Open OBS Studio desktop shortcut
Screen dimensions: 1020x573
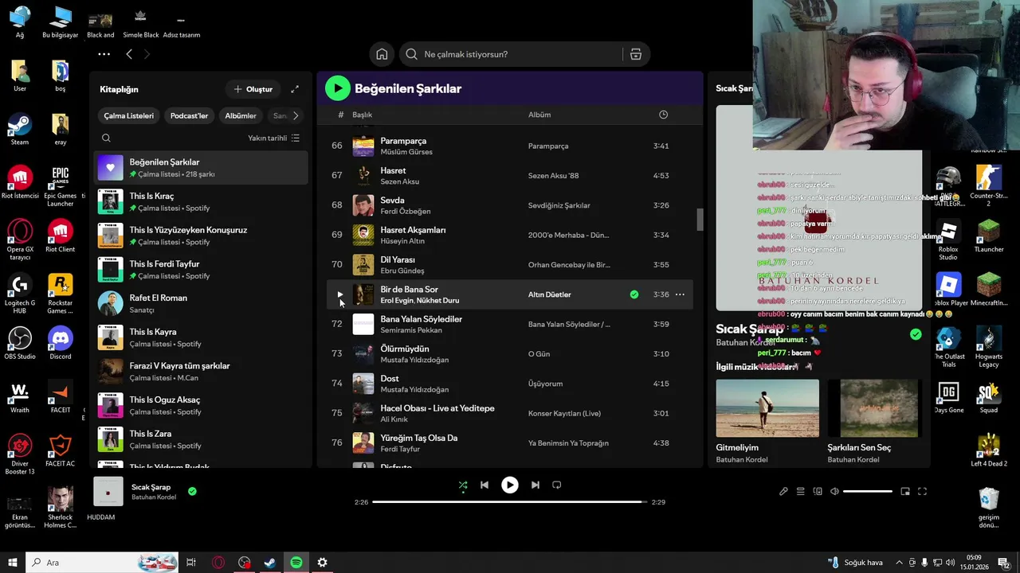20,343
